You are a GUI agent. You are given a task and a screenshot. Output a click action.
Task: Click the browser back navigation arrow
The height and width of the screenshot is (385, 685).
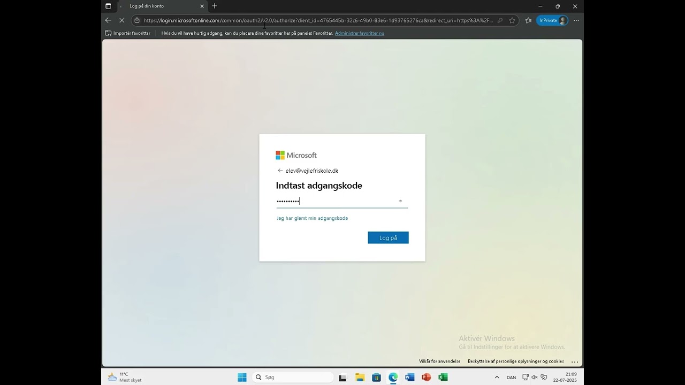click(108, 20)
